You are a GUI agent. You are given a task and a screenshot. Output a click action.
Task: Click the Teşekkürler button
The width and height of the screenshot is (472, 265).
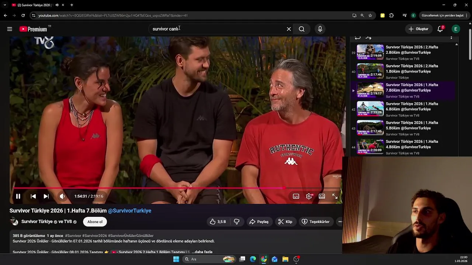click(315, 222)
